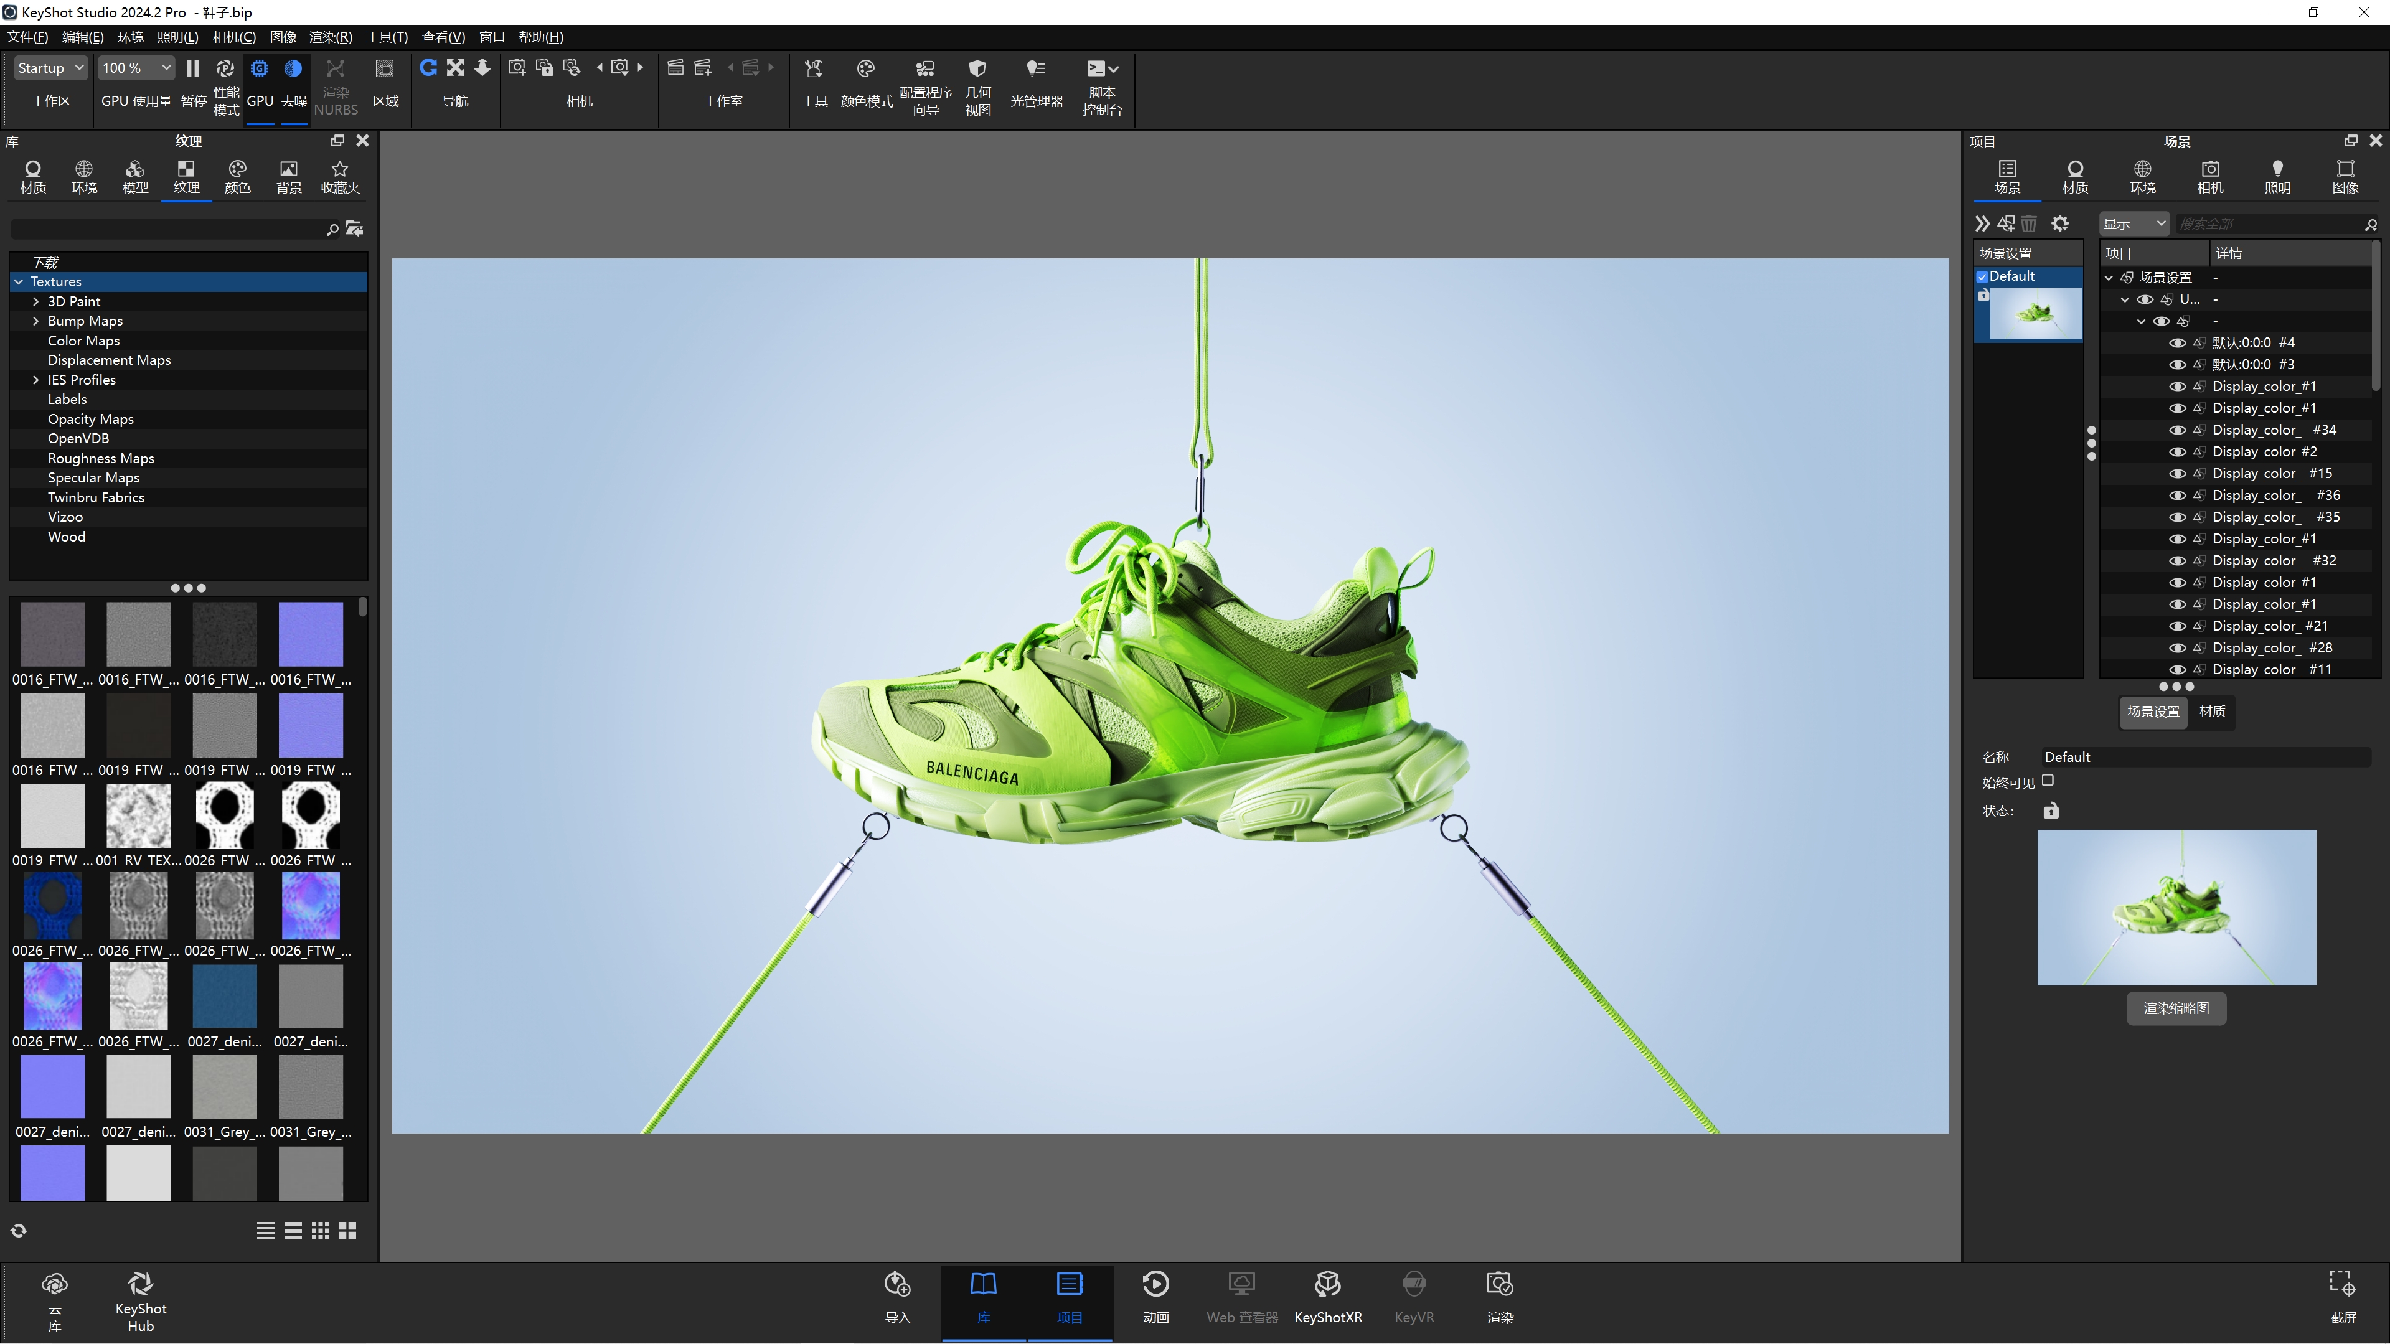Switch the library to its first list view
This screenshot has height=1344, width=2390.
point(265,1231)
